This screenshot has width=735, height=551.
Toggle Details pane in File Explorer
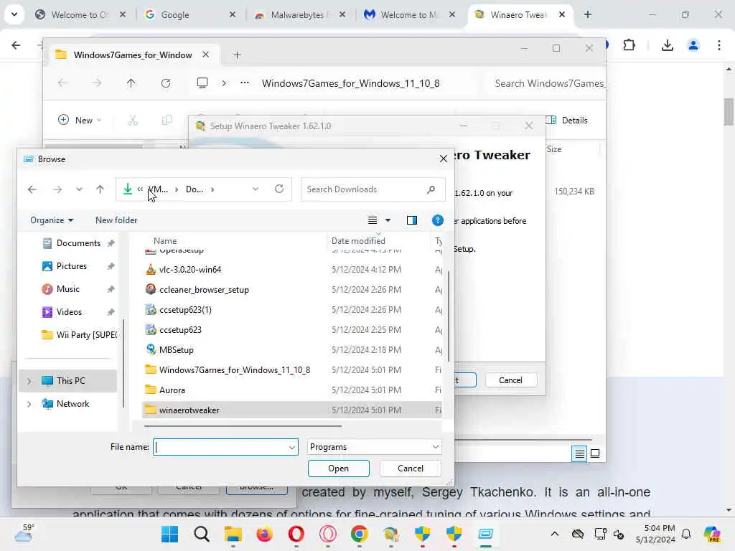tap(567, 121)
